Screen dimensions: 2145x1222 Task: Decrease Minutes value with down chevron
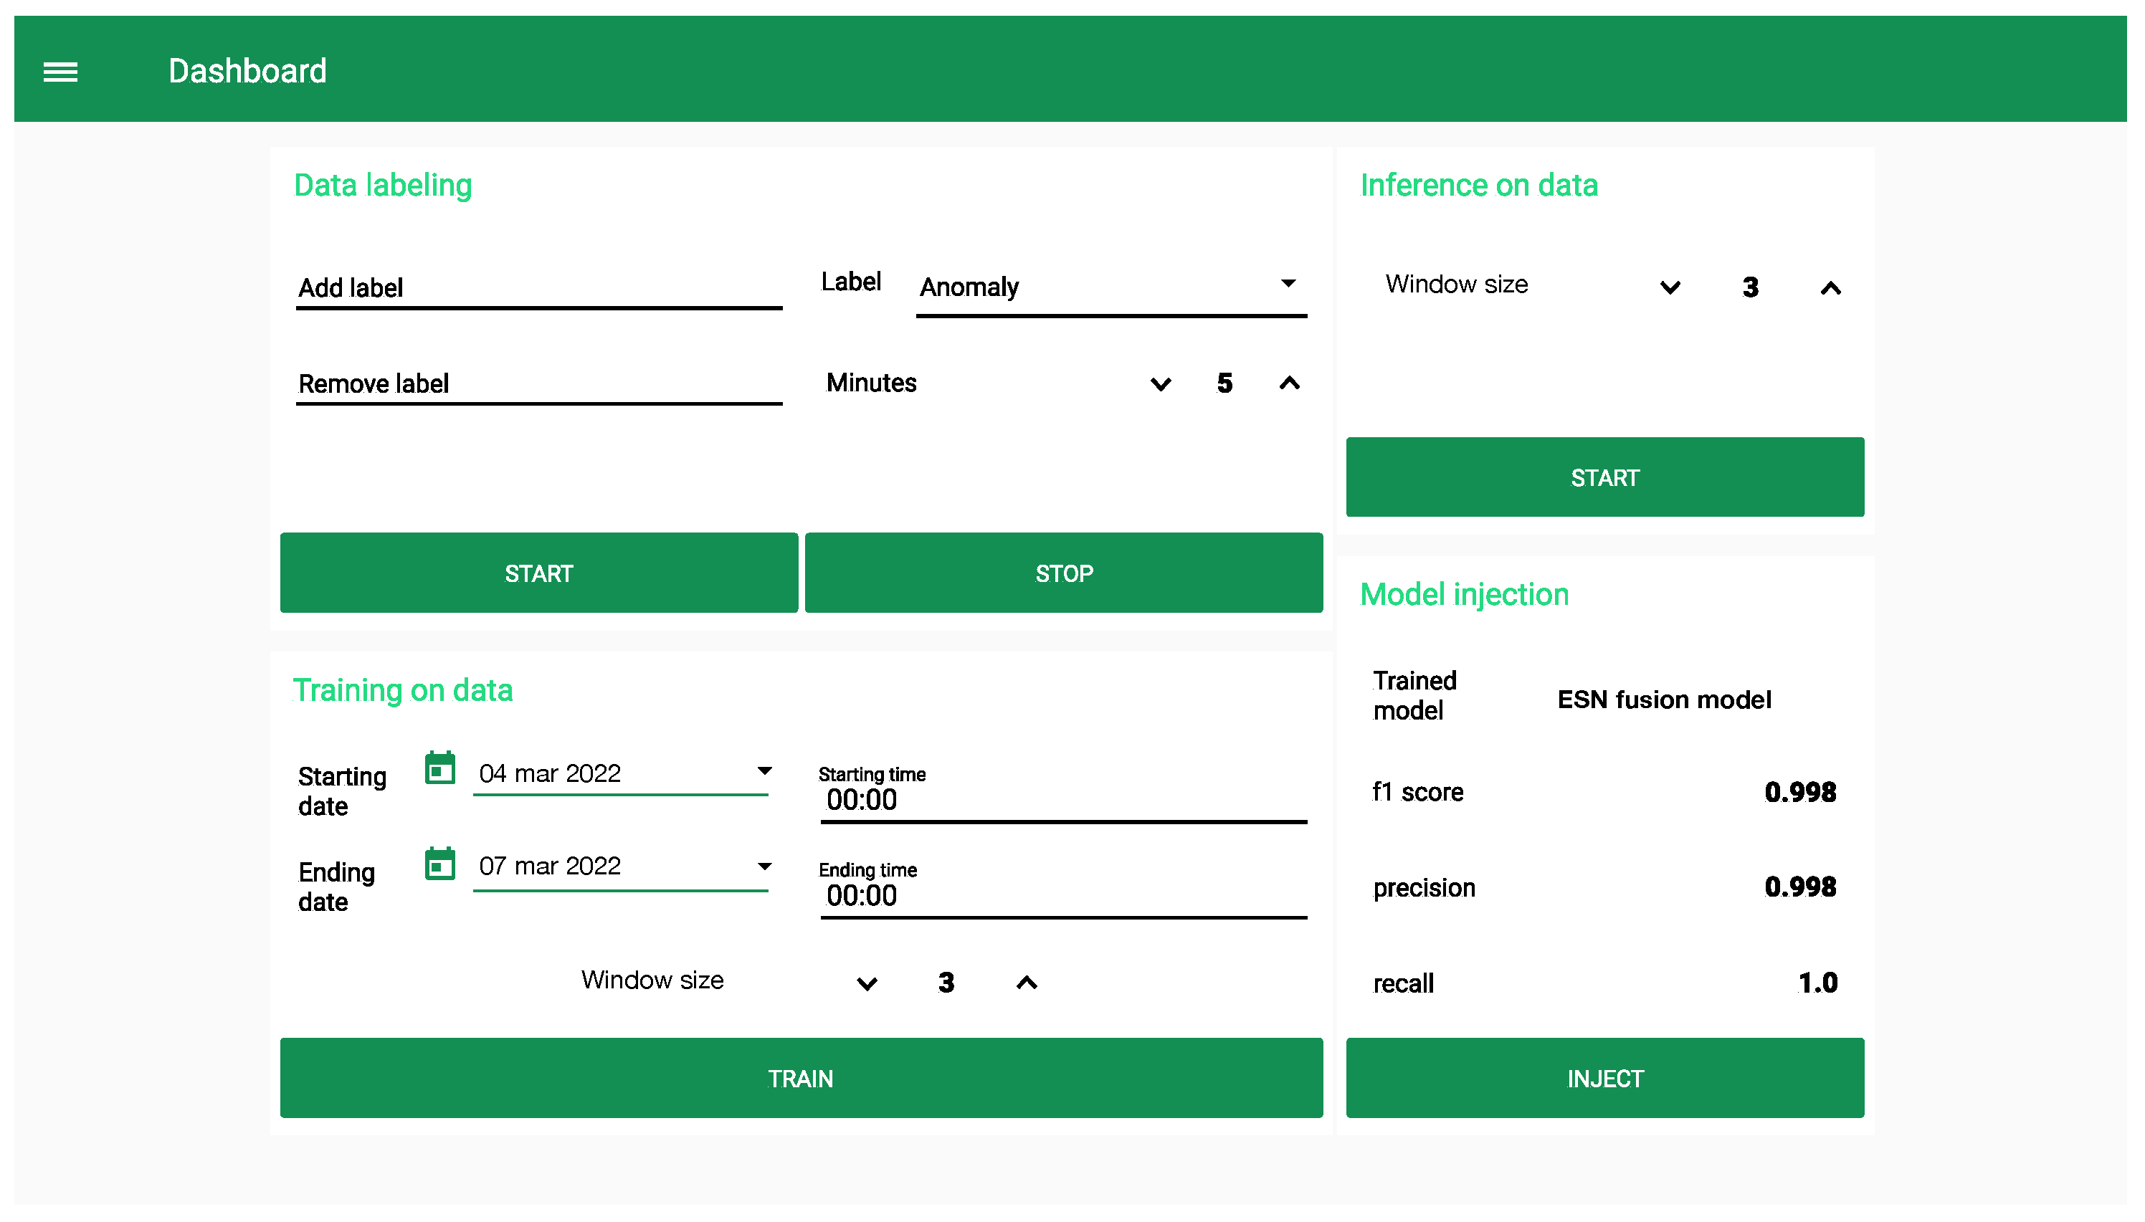tap(1161, 384)
